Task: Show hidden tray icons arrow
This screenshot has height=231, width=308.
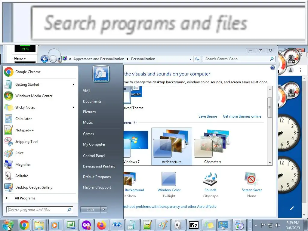Action: (256, 225)
